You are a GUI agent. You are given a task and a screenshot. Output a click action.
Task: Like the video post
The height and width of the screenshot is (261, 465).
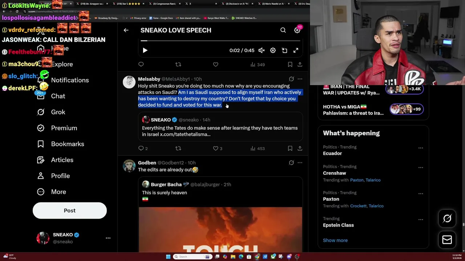point(215,64)
